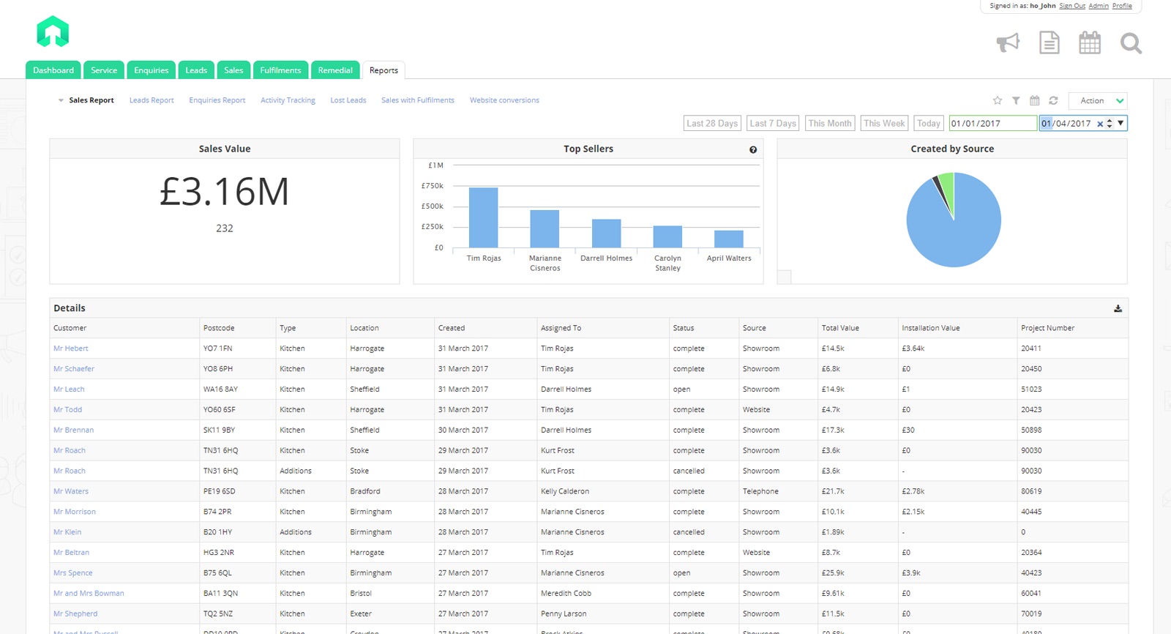Filter by This Week
Image resolution: width=1171 pixels, height=634 pixels.
tap(884, 123)
